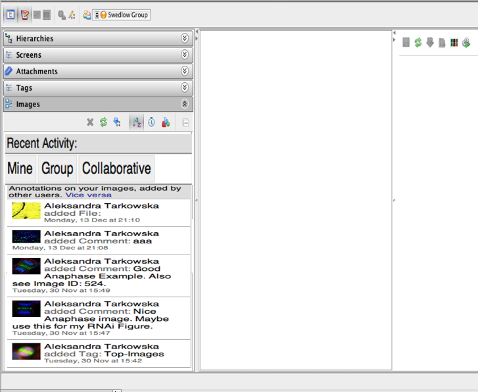Select text 'use this for my RNAi Figure.'

point(82,326)
